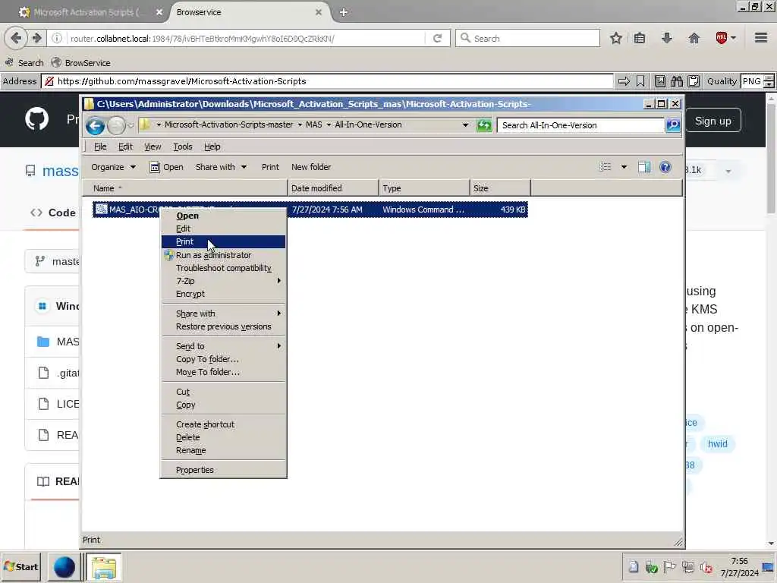The image size is (777, 583).
Task: Click the Windows Explorer taskbar icon
Action: (104, 567)
